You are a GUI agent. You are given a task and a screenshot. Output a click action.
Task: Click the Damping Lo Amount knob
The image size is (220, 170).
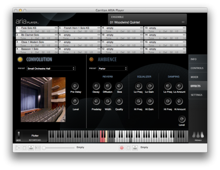point(179,86)
